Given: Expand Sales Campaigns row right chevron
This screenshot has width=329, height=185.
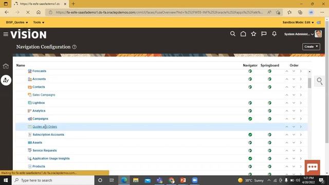Looking at the screenshot, I should [301, 95].
